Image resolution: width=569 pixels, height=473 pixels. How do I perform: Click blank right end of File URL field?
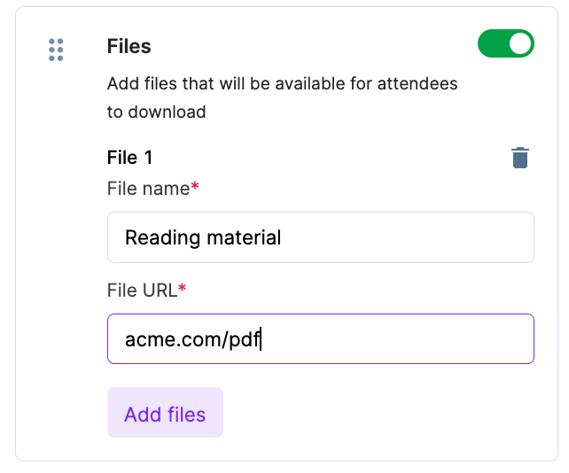click(479, 338)
